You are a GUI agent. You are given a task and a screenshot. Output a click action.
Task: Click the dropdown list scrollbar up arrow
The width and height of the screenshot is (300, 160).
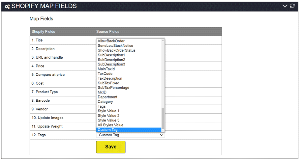pos(163,40)
